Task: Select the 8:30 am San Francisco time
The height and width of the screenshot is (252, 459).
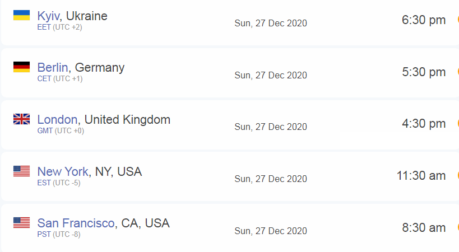Action: (424, 228)
